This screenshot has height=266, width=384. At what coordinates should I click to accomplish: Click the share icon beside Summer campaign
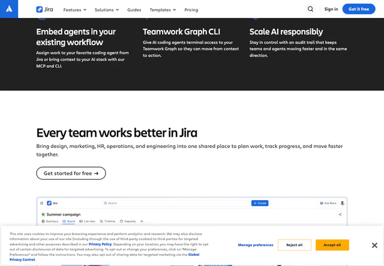coord(340,214)
